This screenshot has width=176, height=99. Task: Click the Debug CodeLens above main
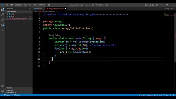click(x=58, y=35)
